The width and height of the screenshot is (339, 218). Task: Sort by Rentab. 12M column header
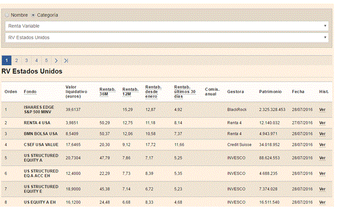pyautogui.click(x=130, y=92)
